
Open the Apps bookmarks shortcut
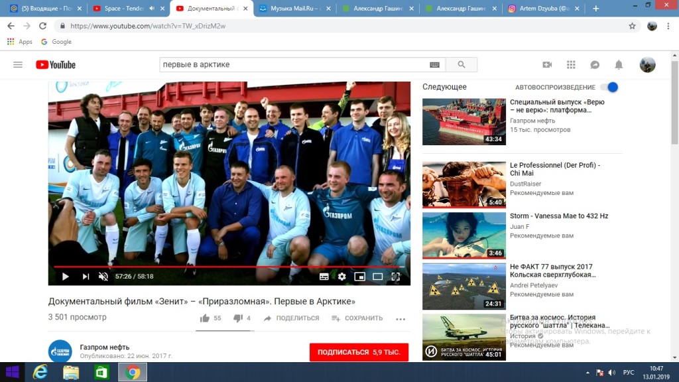tap(19, 42)
